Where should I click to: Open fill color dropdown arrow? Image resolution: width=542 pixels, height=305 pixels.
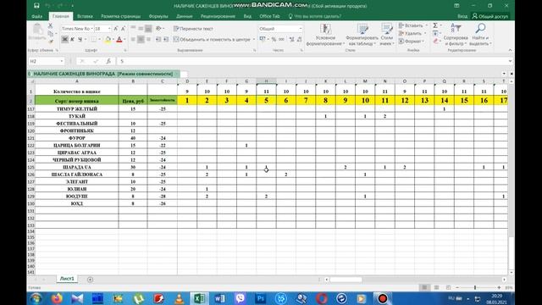(113, 40)
